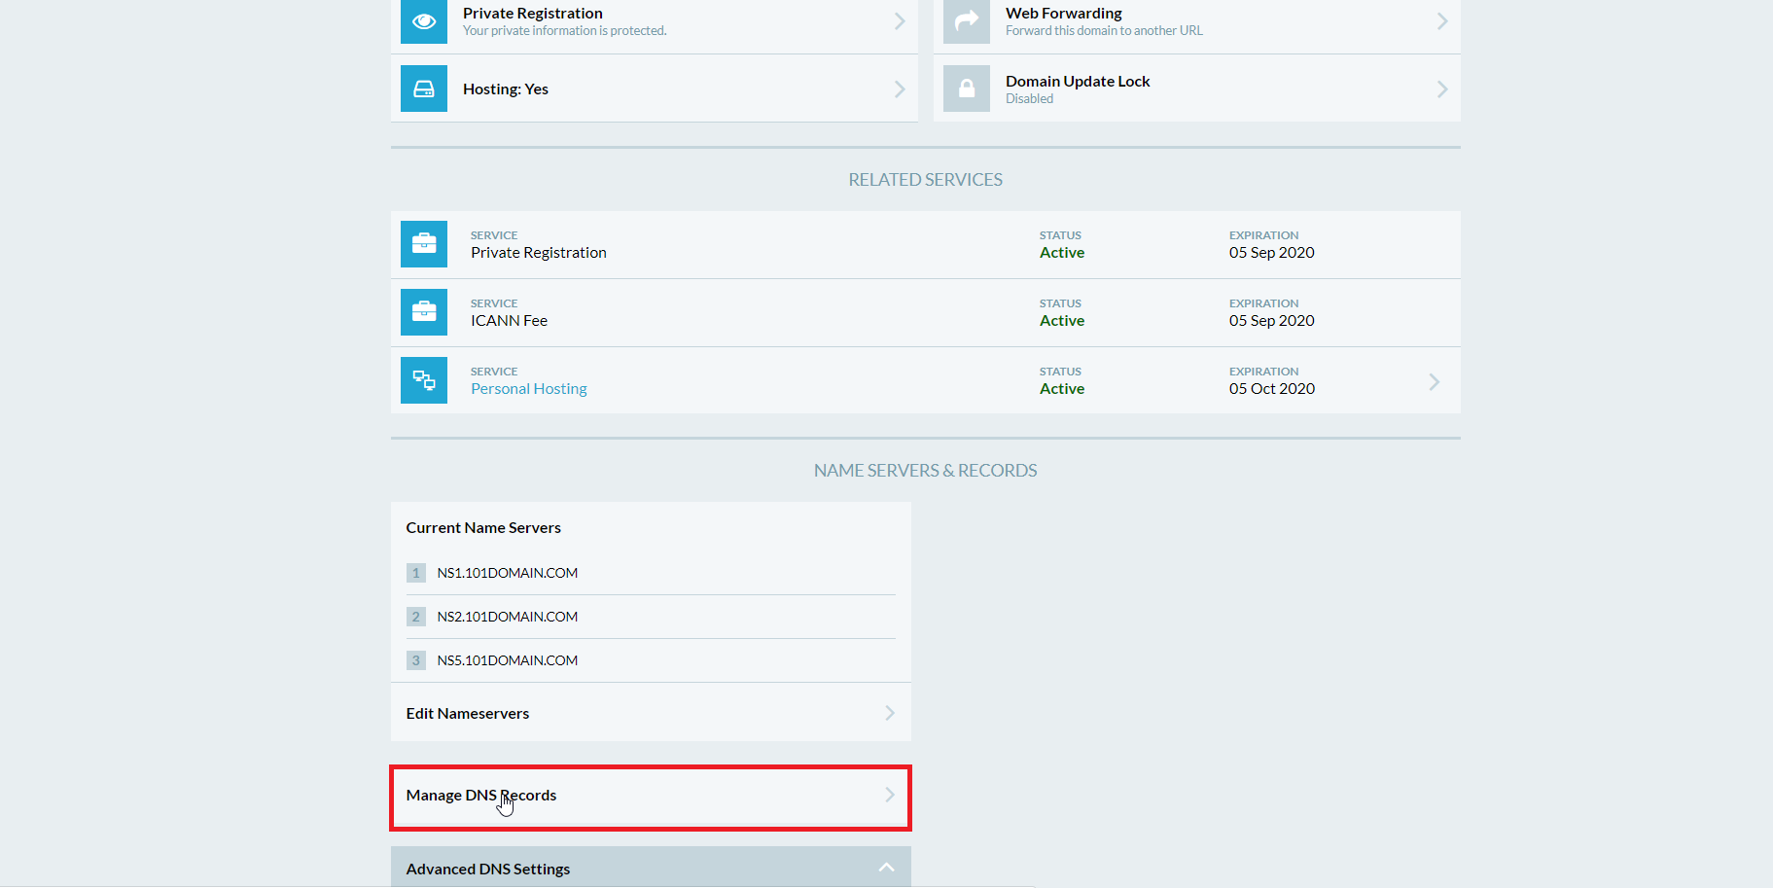Click the Private Registration eye icon
This screenshot has width=1773, height=888.
423,21
